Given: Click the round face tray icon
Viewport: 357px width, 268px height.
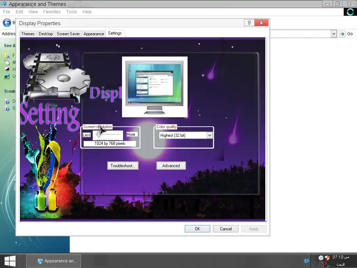Looking at the screenshot, I should coord(321,258).
